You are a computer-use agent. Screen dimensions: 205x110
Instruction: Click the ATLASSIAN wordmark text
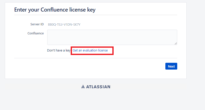pos(98,87)
